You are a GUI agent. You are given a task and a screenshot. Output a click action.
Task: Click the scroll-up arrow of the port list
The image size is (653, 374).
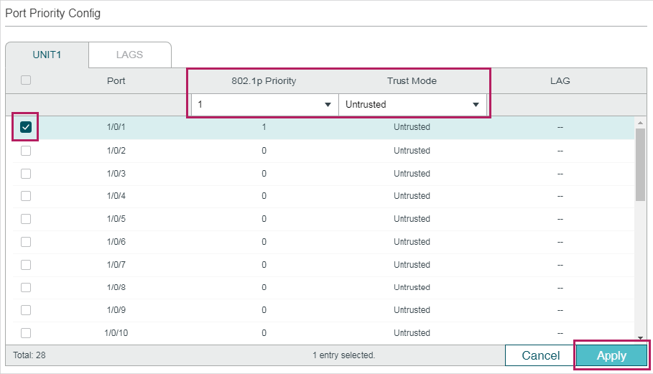pyautogui.click(x=640, y=122)
